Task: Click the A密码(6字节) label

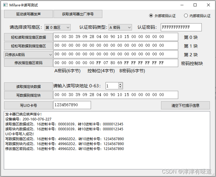Action: (x=67, y=71)
